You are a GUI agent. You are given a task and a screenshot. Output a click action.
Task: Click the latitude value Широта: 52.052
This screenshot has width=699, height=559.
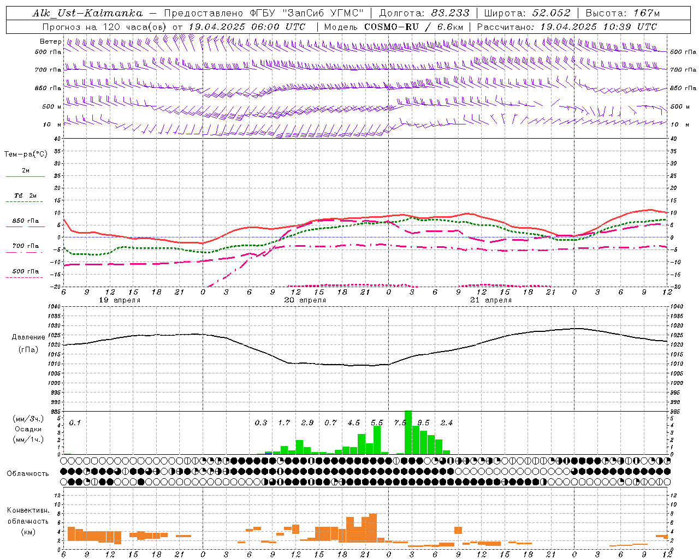click(527, 13)
